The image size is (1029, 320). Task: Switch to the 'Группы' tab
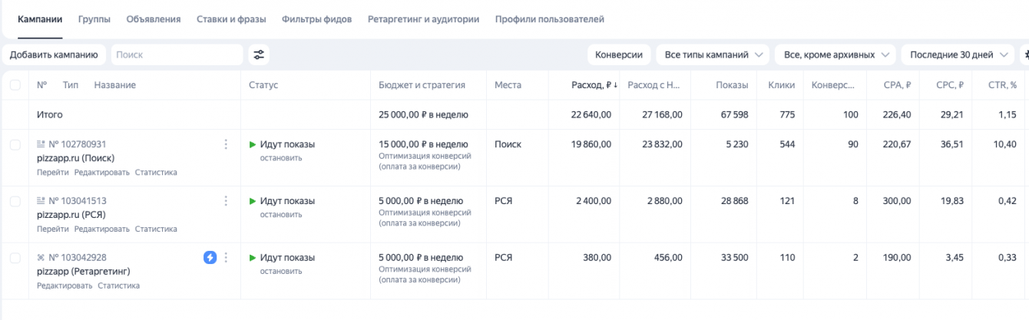[94, 18]
